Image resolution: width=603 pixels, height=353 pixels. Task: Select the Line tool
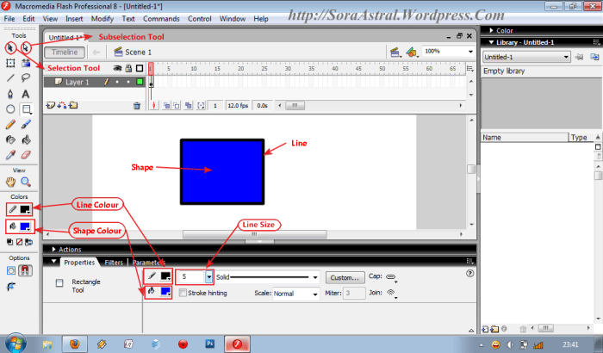point(10,78)
